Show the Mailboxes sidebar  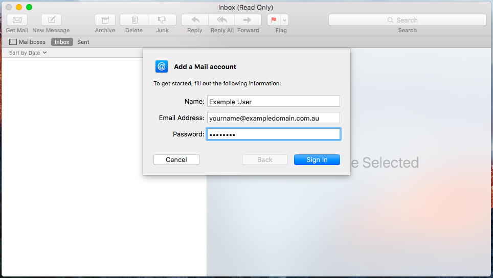(x=28, y=42)
